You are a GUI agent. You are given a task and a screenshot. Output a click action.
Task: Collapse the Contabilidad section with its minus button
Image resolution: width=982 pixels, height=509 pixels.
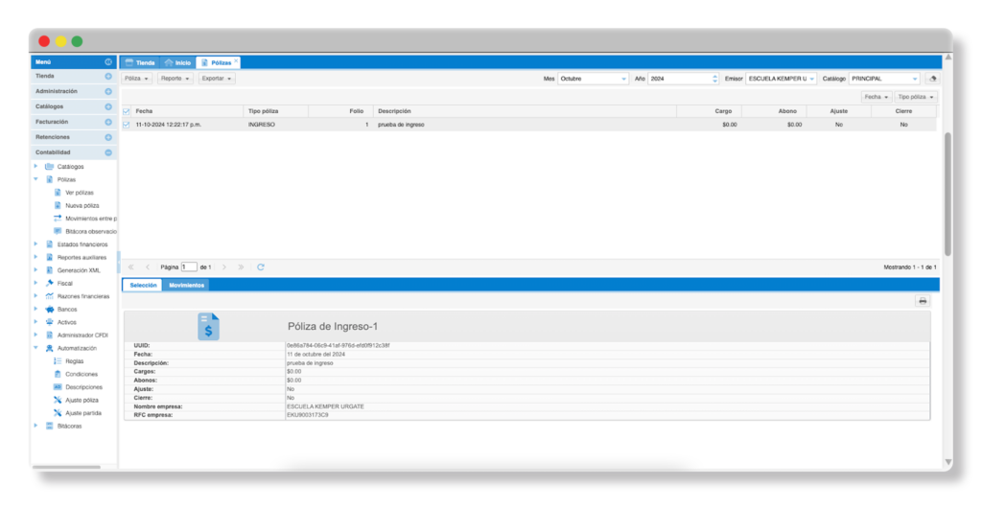click(x=108, y=152)
